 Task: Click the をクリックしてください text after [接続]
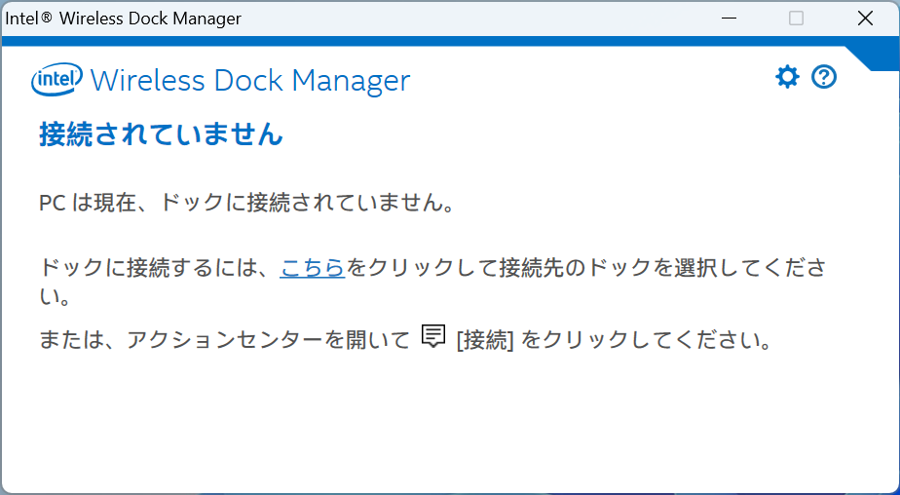click(x=648, y=340)
